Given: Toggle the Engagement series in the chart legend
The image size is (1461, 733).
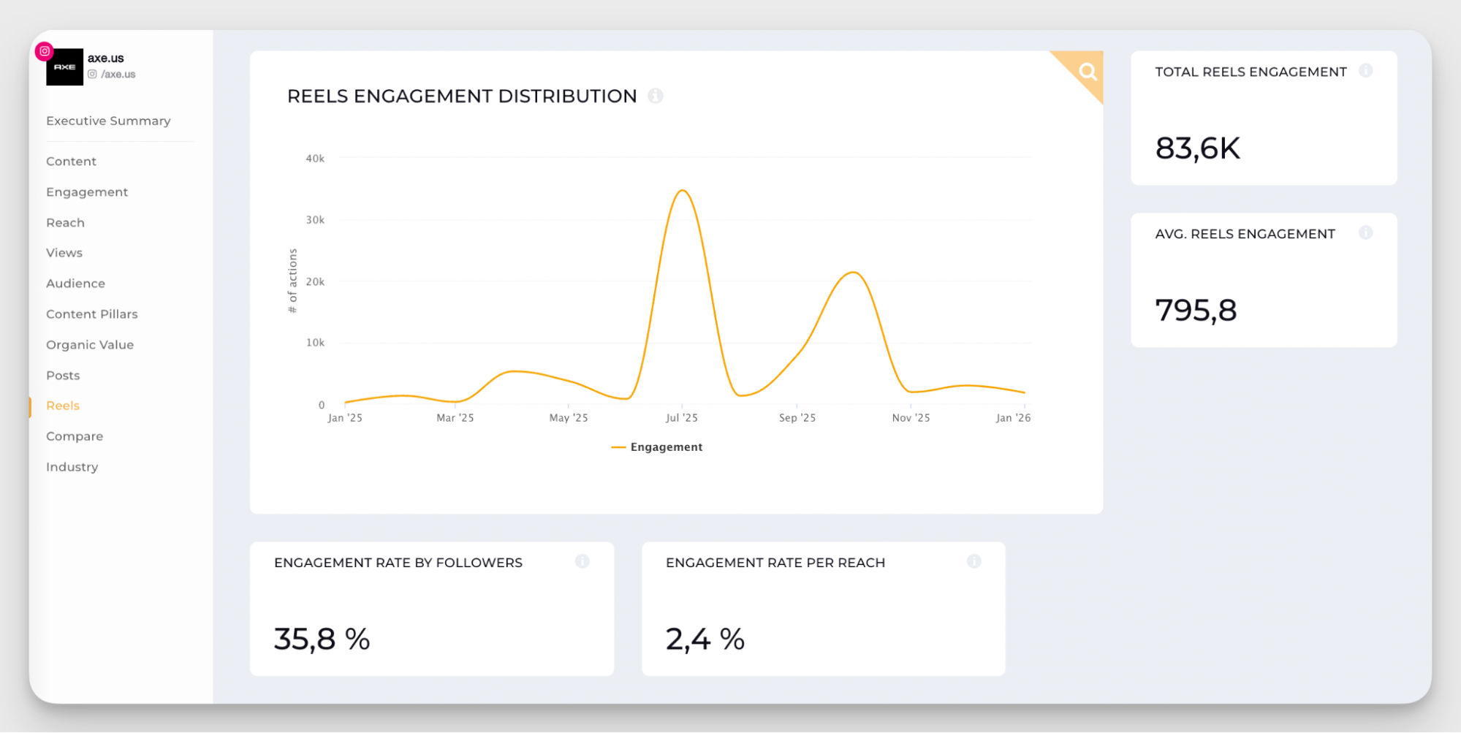Looking at the screenshot, I should [656, 447].
